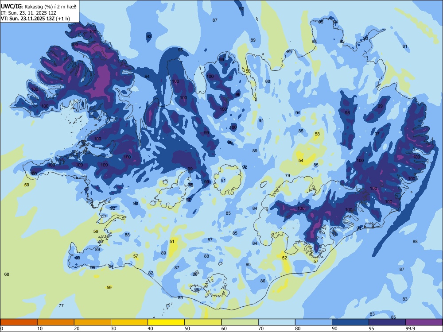Click the legend tick label '70'
Viewport: 443px width, 332px height.
(261, 328)
